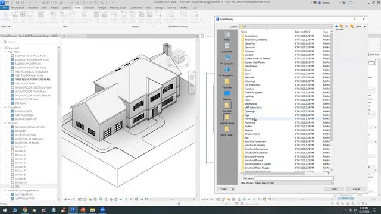
Task: Open Imperial Library shortcut in places bar
Action: pyautogui.click(x=227, y=119)
